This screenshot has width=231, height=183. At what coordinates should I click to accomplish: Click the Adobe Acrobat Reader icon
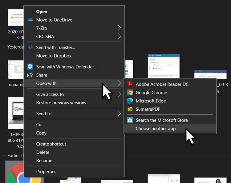[130, 84]
